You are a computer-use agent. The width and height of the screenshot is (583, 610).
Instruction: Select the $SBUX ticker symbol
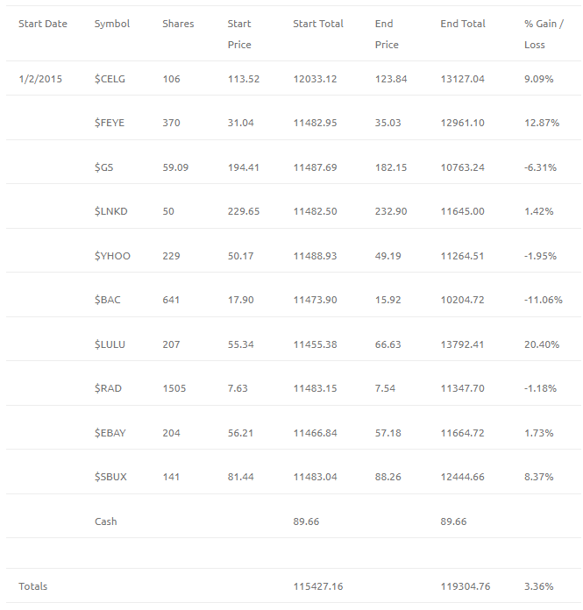click(x=110, y=477)
